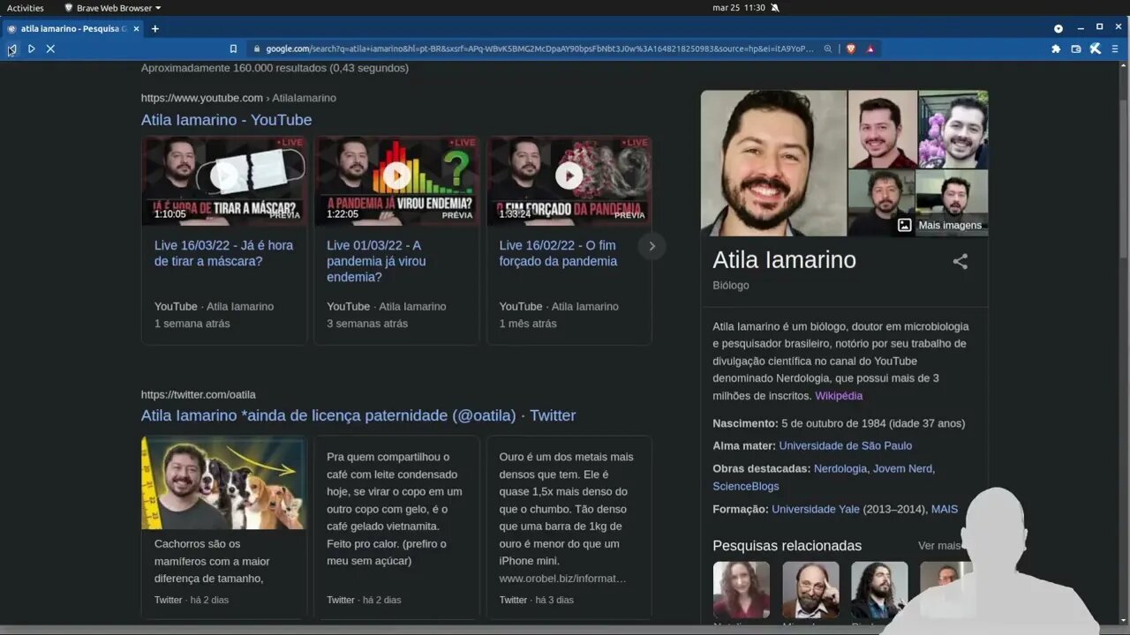Open the related search portrait of the long-haired man
Viewport: 1130px width, 635px height.
[879, 590]
